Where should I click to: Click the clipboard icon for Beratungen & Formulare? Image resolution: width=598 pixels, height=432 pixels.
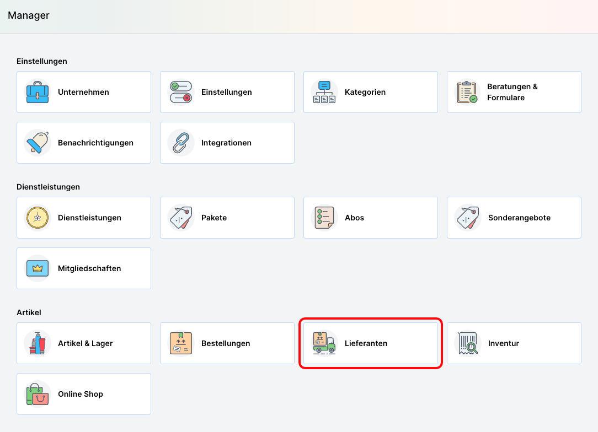(467, 92)
